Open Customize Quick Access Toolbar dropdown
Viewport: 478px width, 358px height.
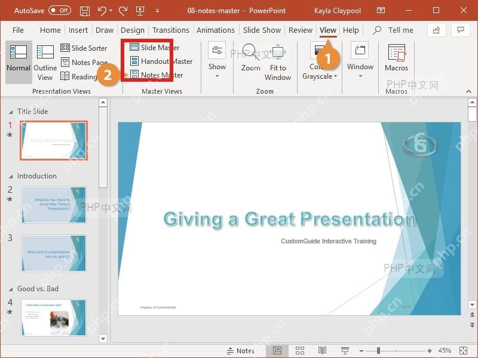(x=157, y=11)
